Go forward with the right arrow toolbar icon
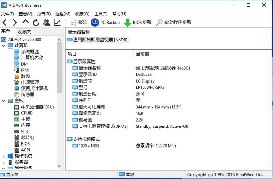This screenshot has height=179, width=273. [15, 23]
